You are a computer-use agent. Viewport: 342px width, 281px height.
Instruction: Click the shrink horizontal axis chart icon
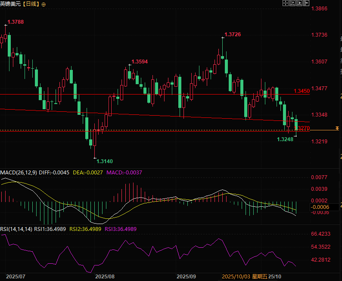click(292, 3)
